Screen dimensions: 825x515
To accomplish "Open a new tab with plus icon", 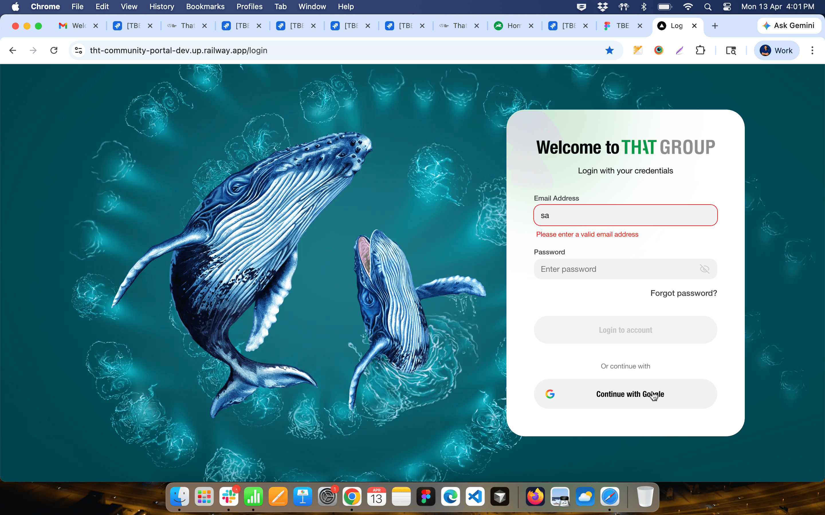I will pyautogui.click(x=715, y=25).
